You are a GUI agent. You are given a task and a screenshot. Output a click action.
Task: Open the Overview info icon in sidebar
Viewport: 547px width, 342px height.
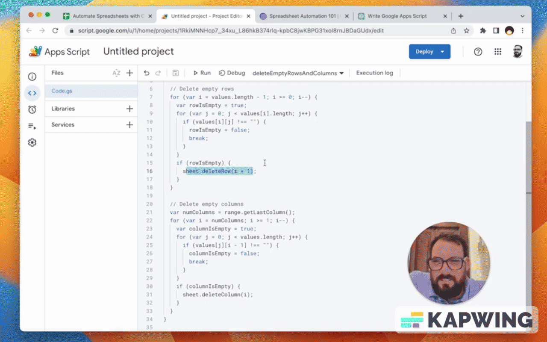coord(32,77)
